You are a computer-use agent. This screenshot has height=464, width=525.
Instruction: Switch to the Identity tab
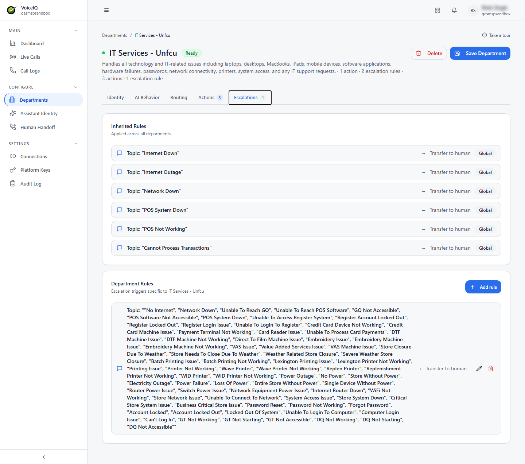coord(116,98)
